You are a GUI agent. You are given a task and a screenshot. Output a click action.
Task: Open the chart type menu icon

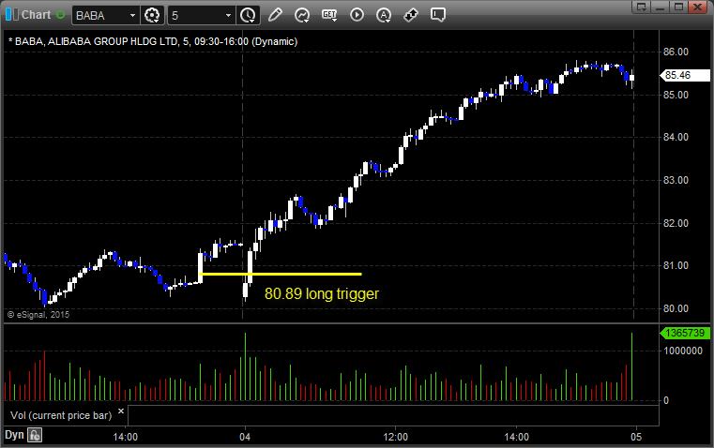(x=302, y=15)
